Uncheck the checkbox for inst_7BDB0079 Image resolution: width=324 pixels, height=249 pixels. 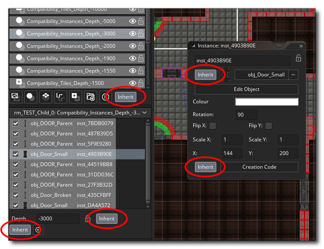click(16, 123)
